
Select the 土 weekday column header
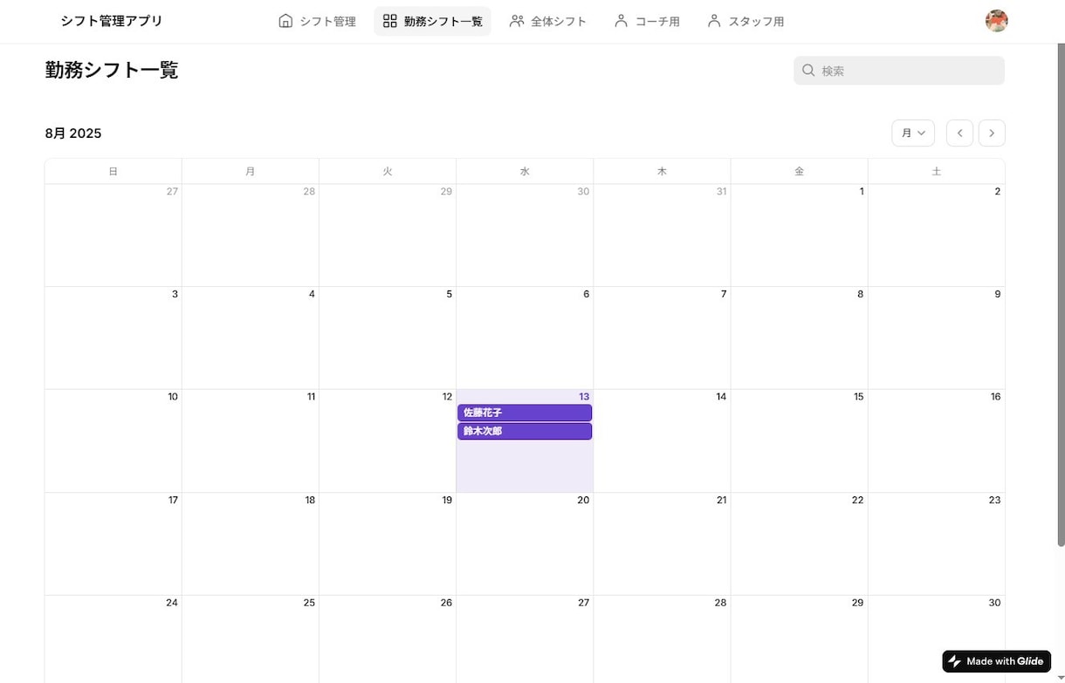click(936, 172)
